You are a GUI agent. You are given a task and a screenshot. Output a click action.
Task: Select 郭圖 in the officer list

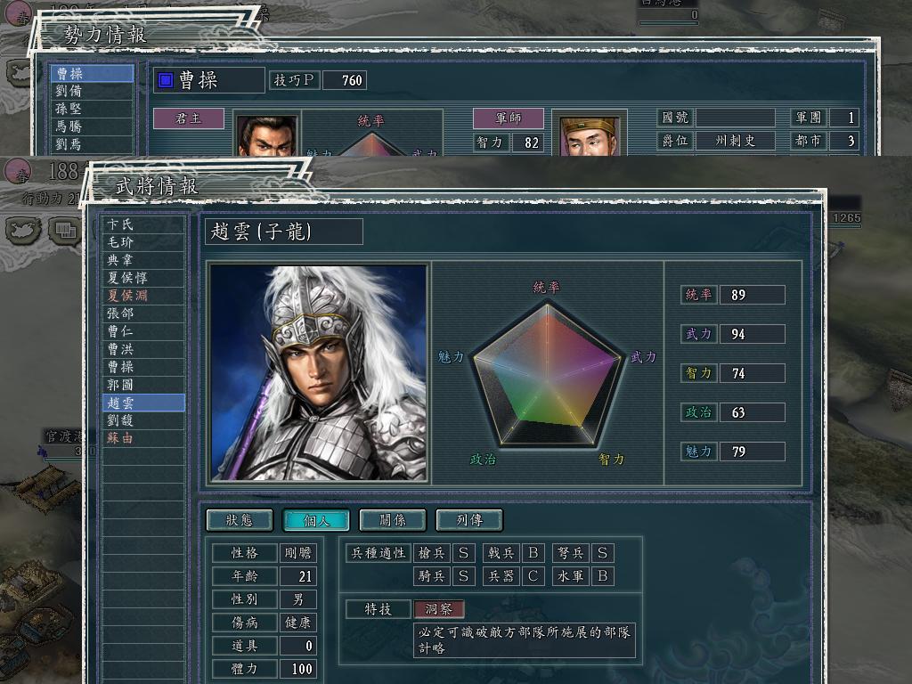pos(143,385)
